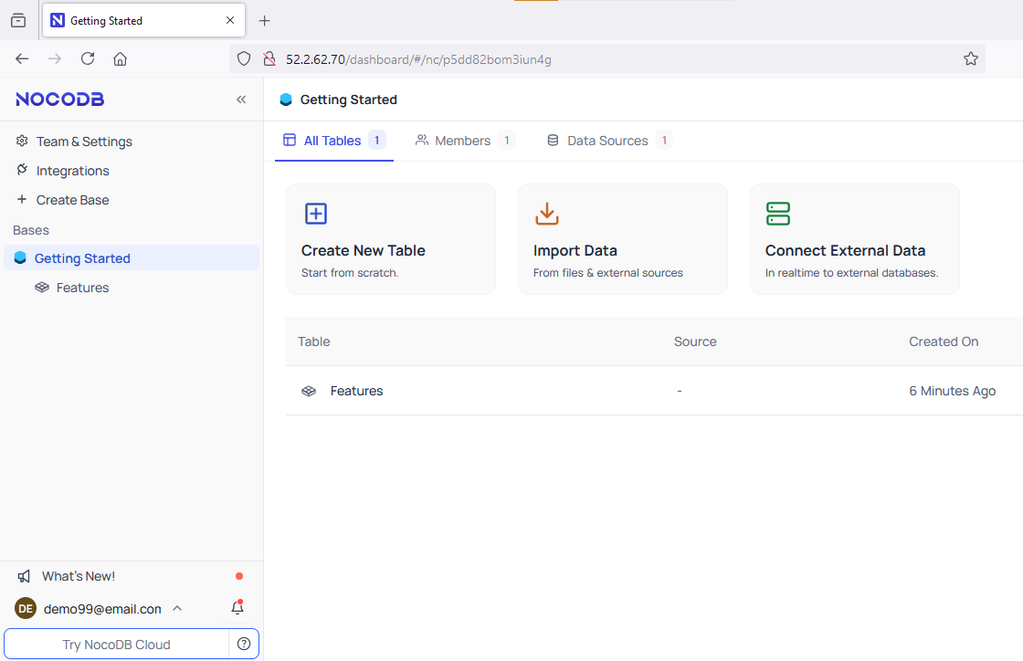Click the '6 Minutes Ago' cell
This screenshot has height=661, width=1023.
pos(953,391)
